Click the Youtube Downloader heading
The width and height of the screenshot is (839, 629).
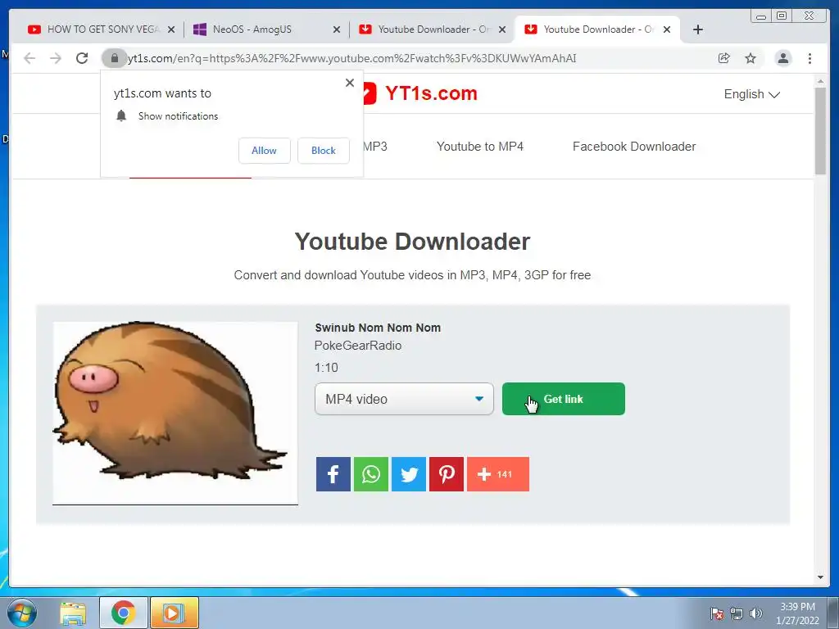tap(413, 242)
